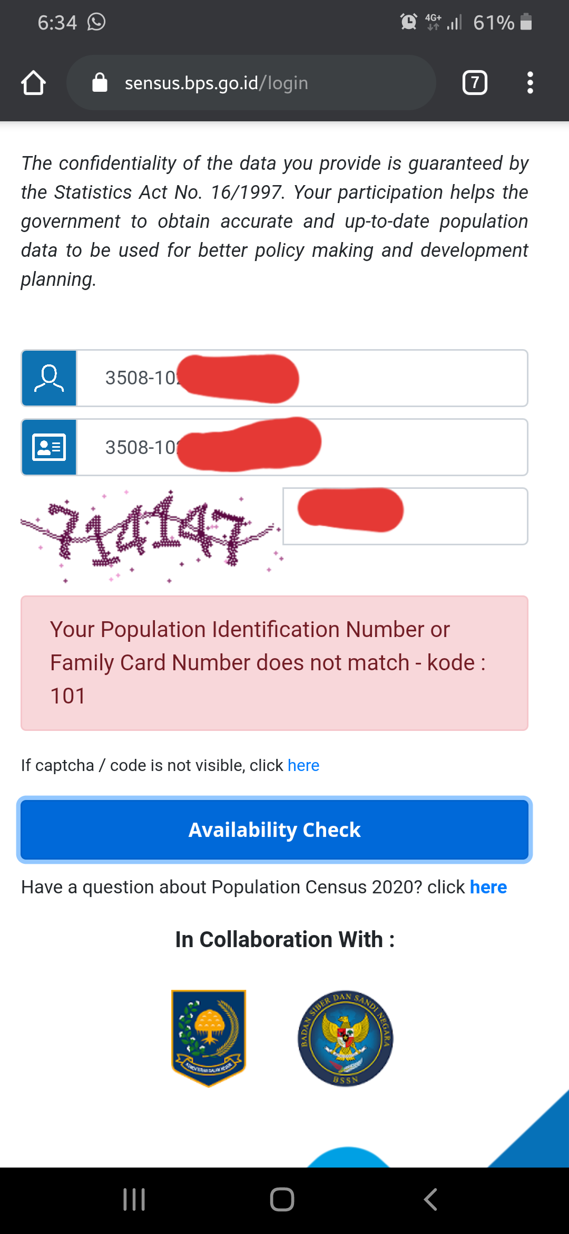This screenshot has width=569, height=1234.
Task: Tap the WhatsApp notification icon in status bar
Action: pos(96,22)
